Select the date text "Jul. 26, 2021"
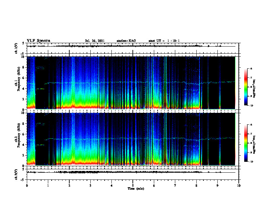 (95, 41)
